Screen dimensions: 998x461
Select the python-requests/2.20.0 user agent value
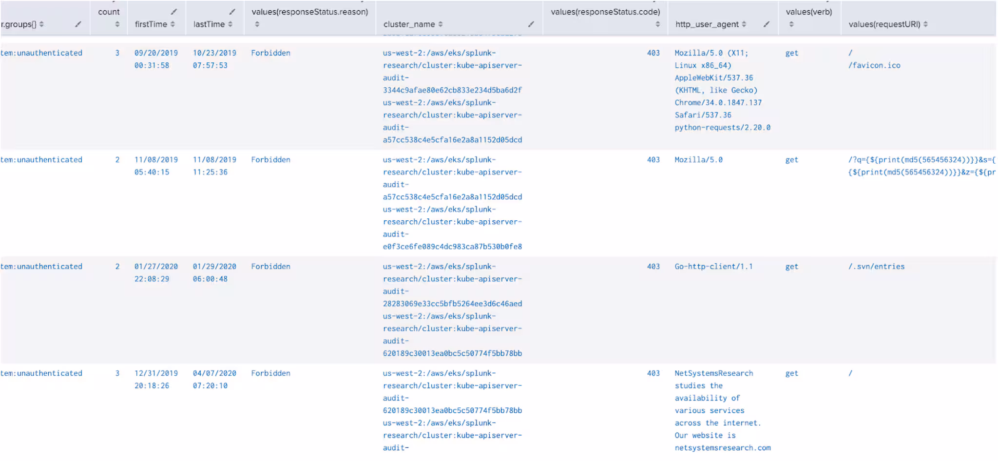722,128
